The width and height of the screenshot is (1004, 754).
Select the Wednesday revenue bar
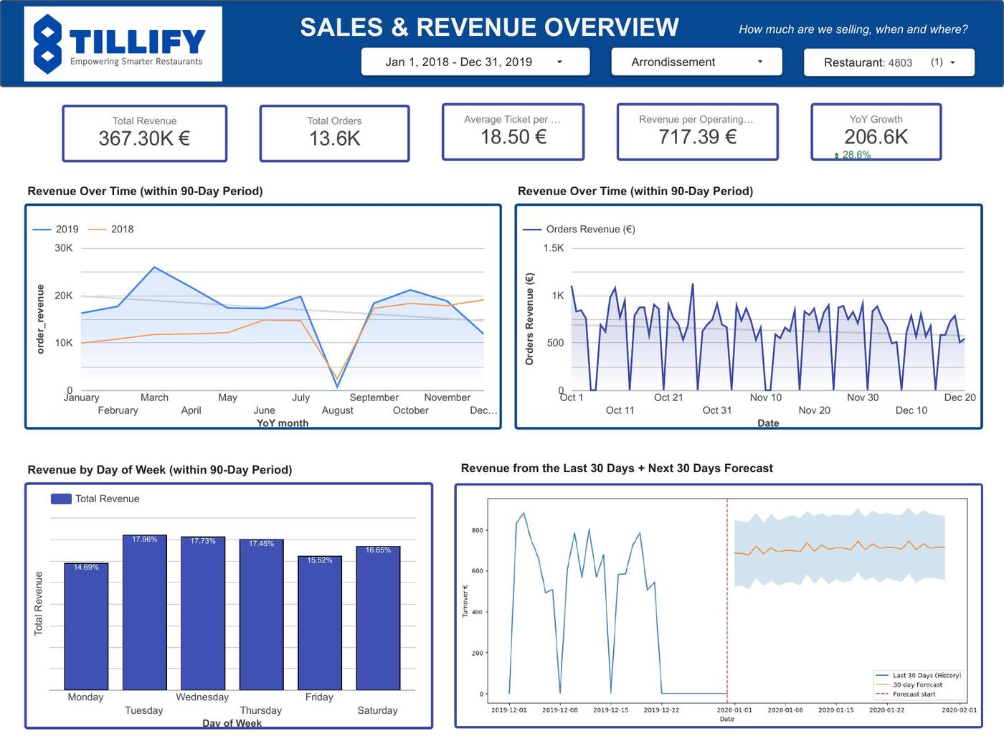[203, 613]
